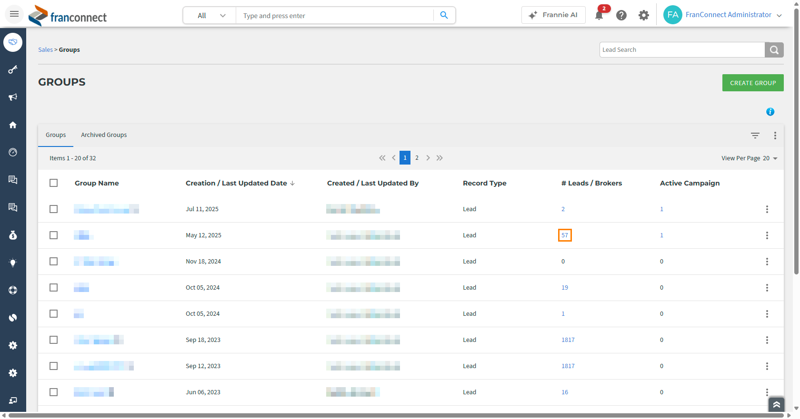Screen dimensions: 800x419
Task: Open the notifications bell
Action: (x=599, y=15)
